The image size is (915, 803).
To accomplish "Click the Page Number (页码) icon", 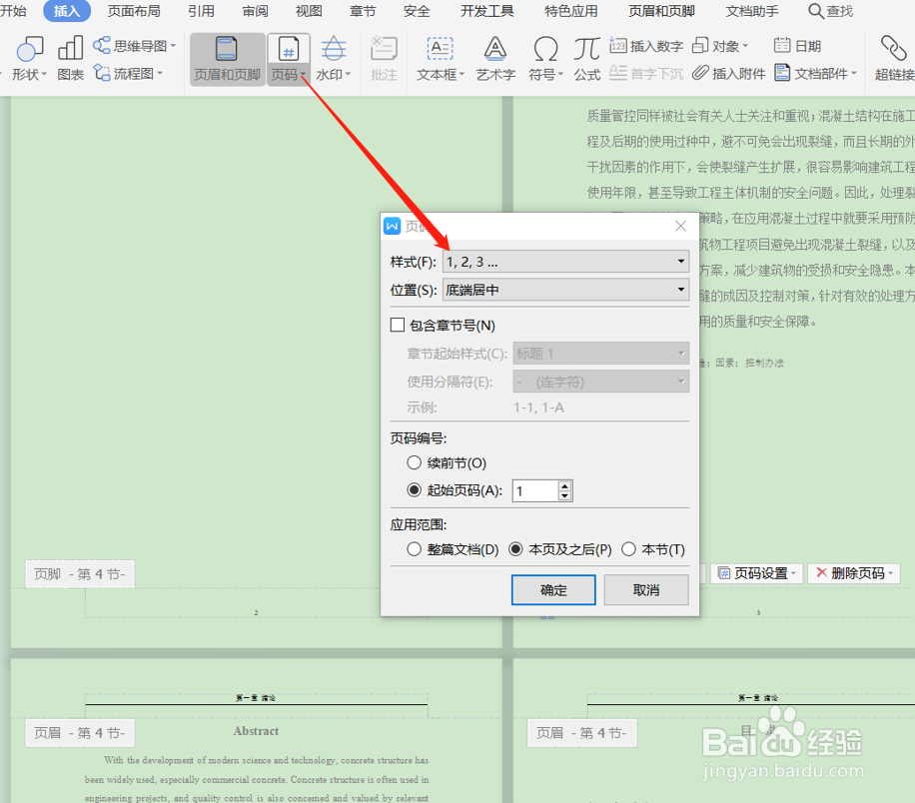I will pos(289,49).
